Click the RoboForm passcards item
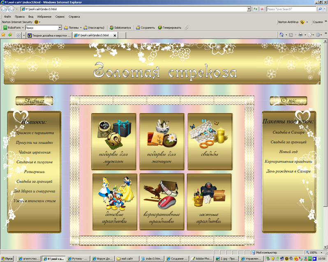This screenshot has height=262, width=328. (x=94, y=27)
